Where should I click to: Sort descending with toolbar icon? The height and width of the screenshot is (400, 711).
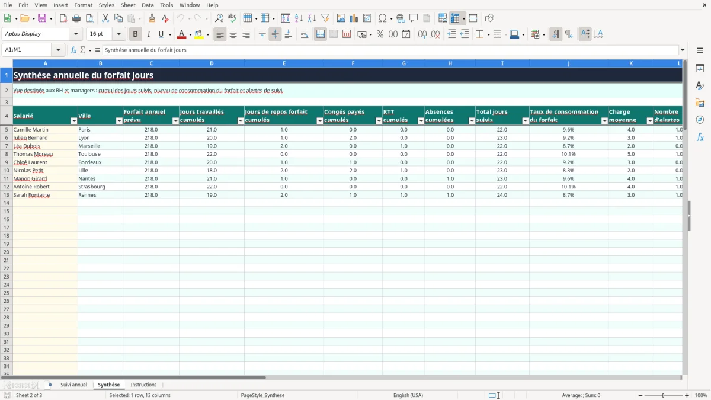point(312,18)
